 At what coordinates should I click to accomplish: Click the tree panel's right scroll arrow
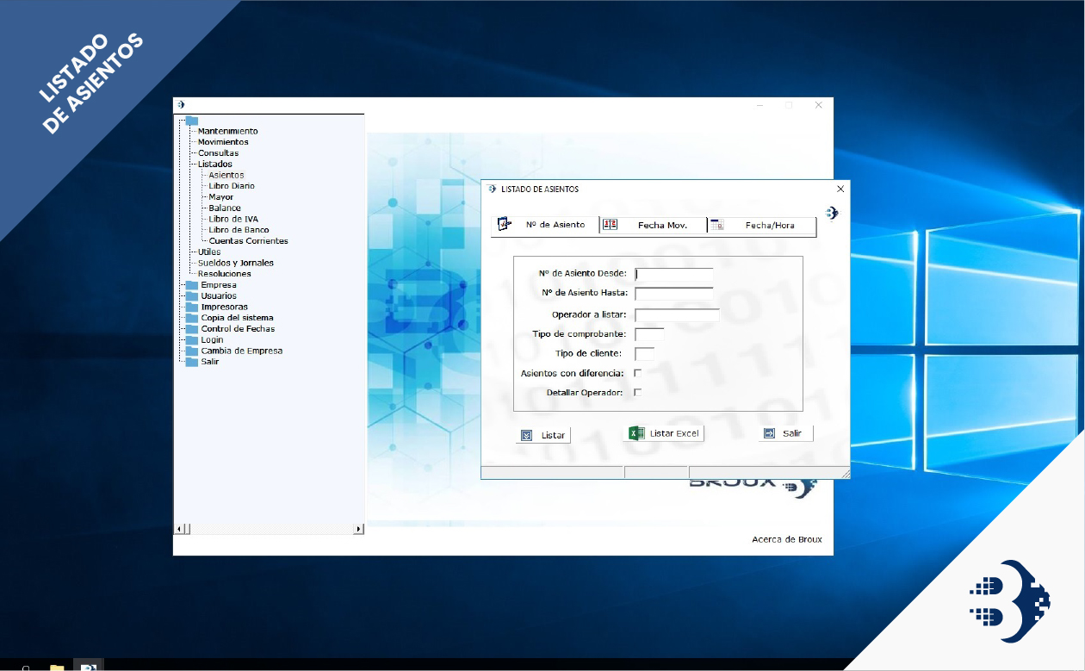(x=360, y=529)
